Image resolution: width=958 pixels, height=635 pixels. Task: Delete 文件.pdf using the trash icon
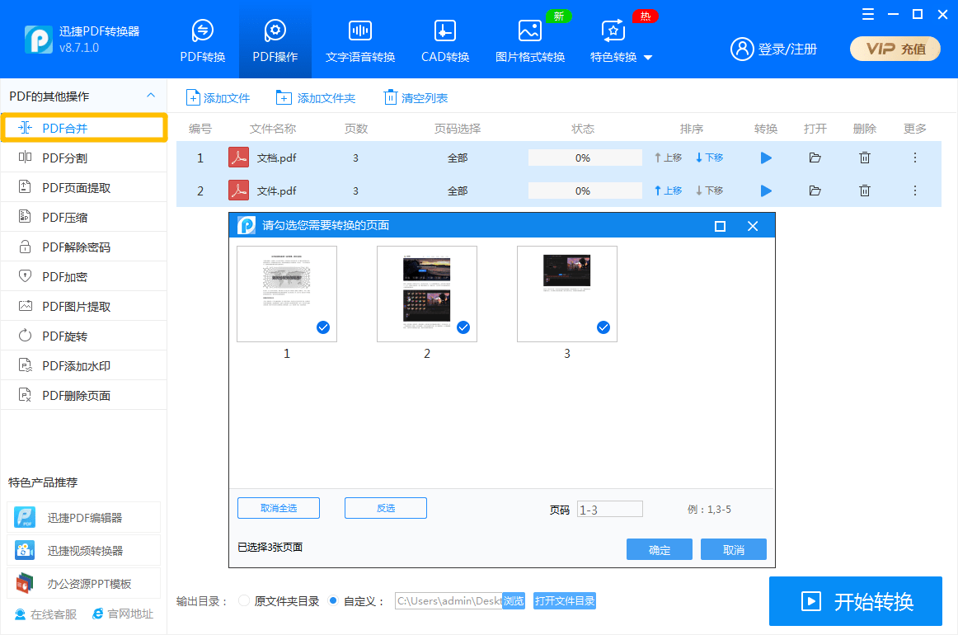[x=864, y=190]
